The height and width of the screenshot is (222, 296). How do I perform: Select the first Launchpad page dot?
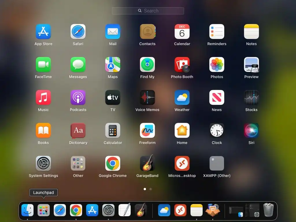(145, 189)
